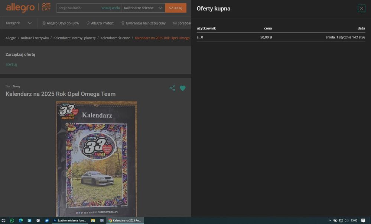Close the Oferty kupna panel
This screenshot has height=224, width=371.
(x=361, y=9)
